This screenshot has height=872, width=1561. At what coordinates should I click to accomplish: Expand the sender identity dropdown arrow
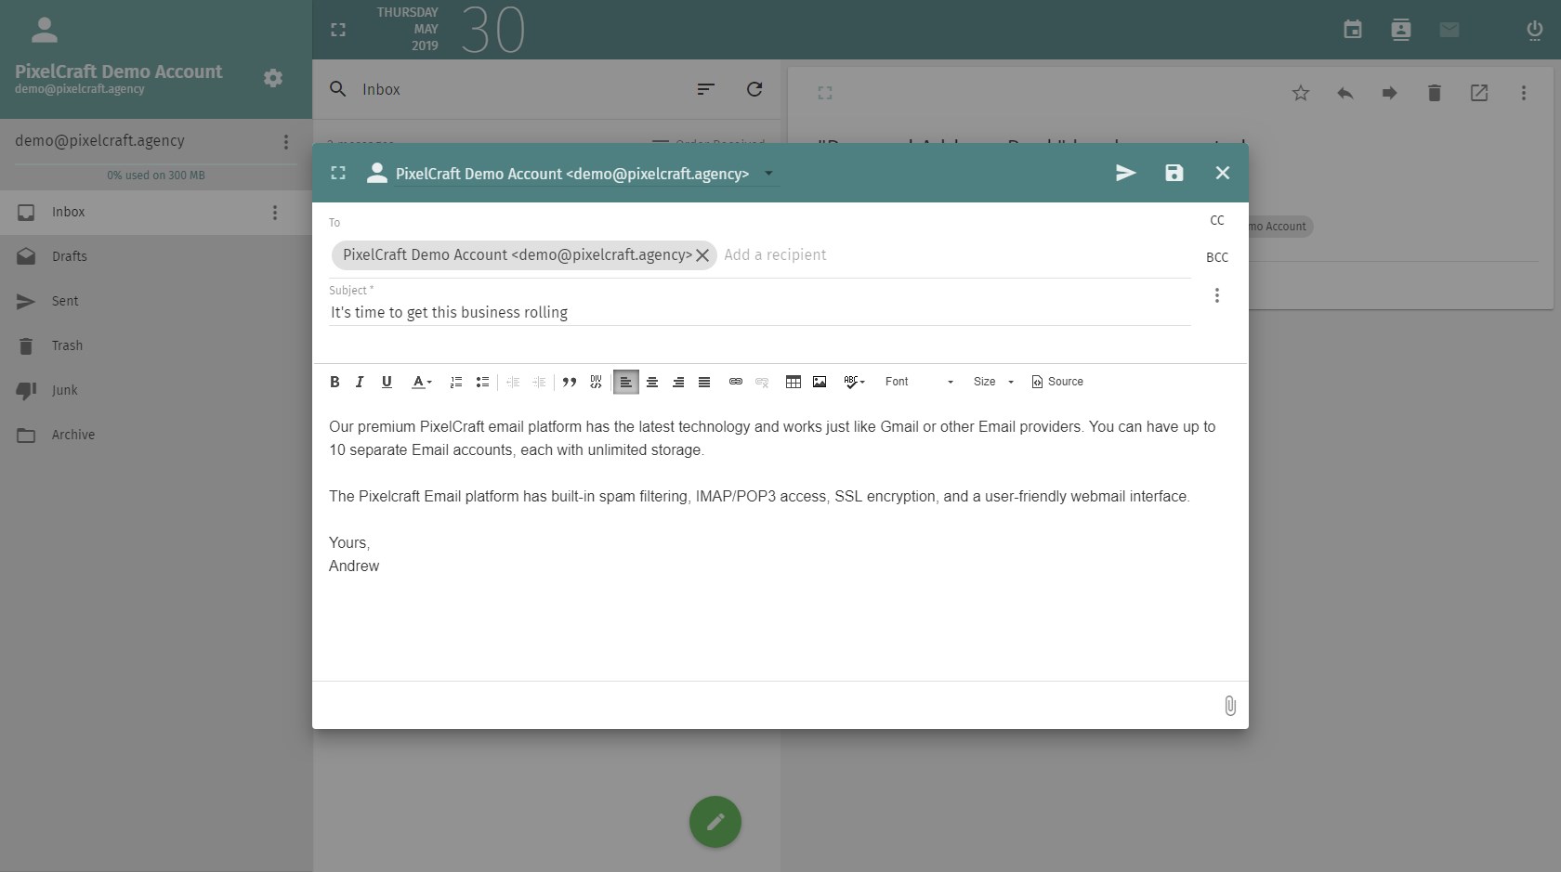pos(768,173)
